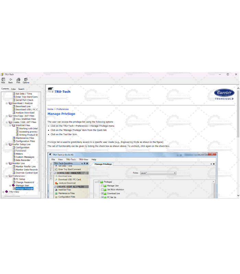Collapse the Download / Analyze tree section
The height and width of the screenshot is (274, 240).
(x=7, y=103)
